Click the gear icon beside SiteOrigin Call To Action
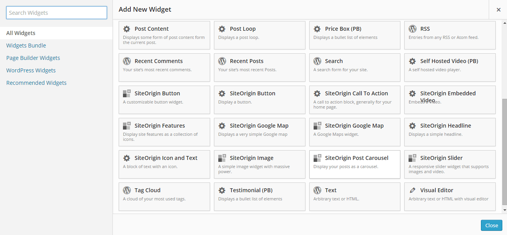The height and width of the screenshot is (235, 507). click(x=317, y=93)
